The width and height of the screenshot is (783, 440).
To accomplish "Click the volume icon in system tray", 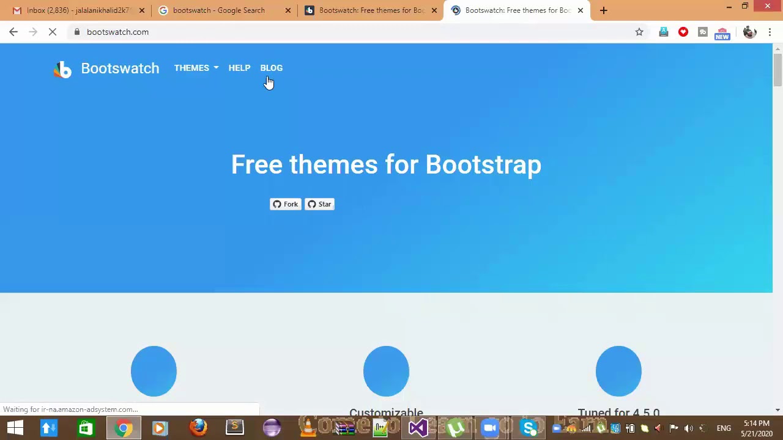I will click(688, 428).
